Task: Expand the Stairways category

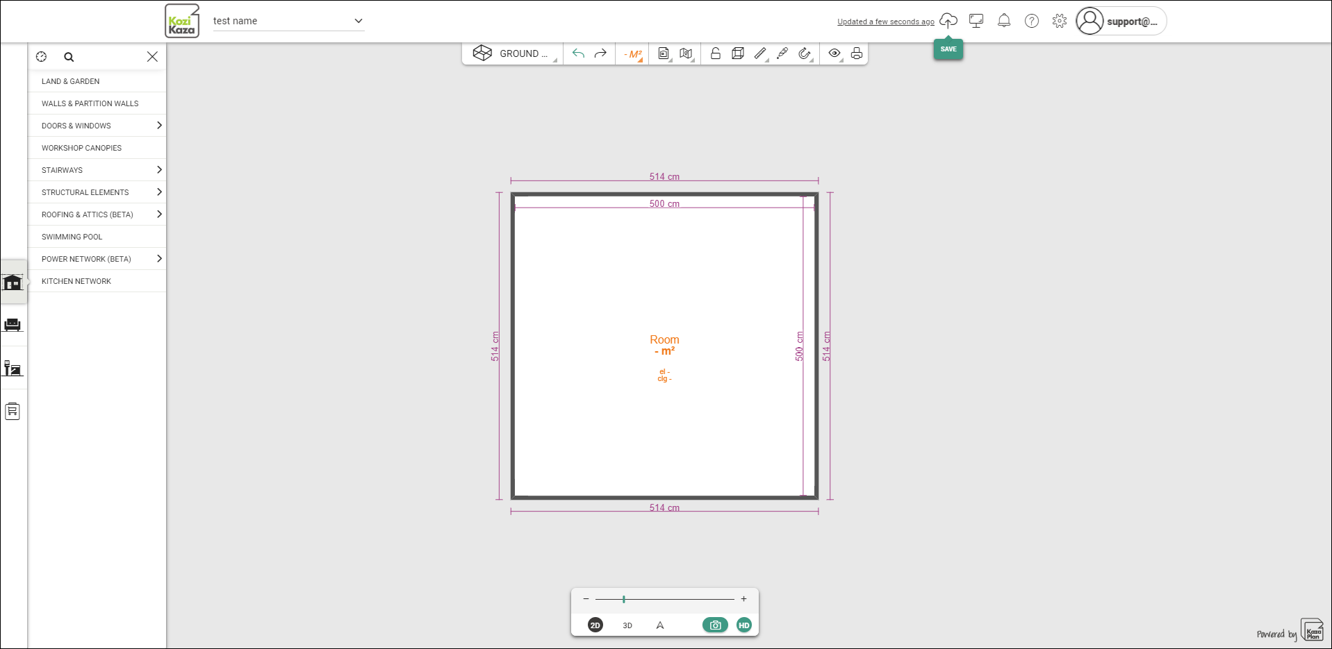Action: (97, 170)
